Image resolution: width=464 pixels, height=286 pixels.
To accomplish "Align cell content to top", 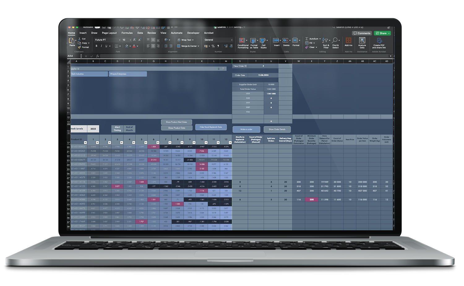I will 148,40.
